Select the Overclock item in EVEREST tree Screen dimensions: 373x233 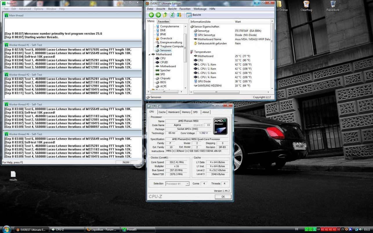[164, 38]
